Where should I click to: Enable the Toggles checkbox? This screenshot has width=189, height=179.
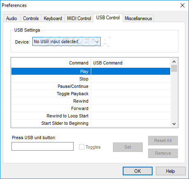pos(81,147)
